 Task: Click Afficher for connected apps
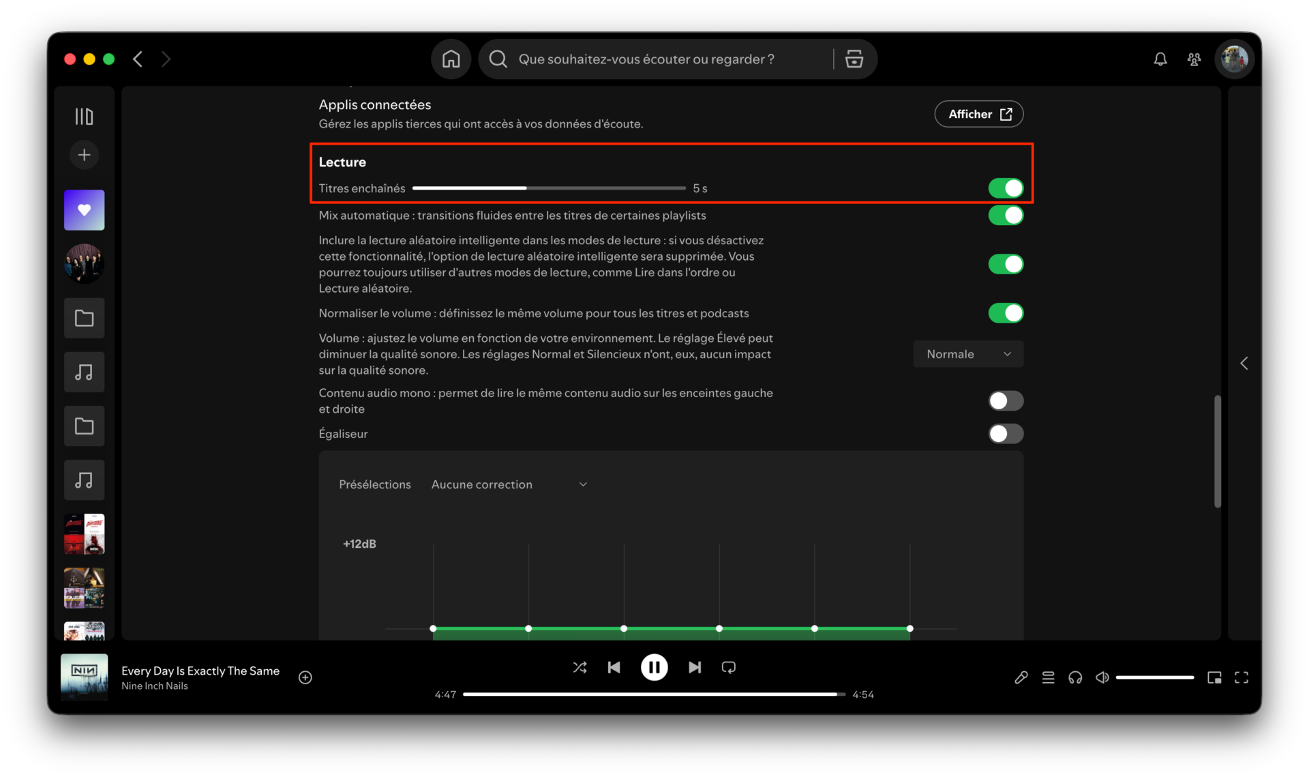click(x=978, y=114)
